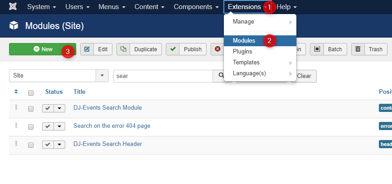Move selected modules to Trash
The height and width of the screenshot is (184, 392).
pos(369,49)
